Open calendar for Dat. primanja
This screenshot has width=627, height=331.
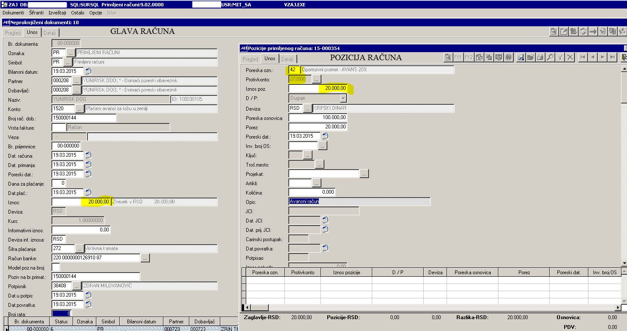[88, 164]
